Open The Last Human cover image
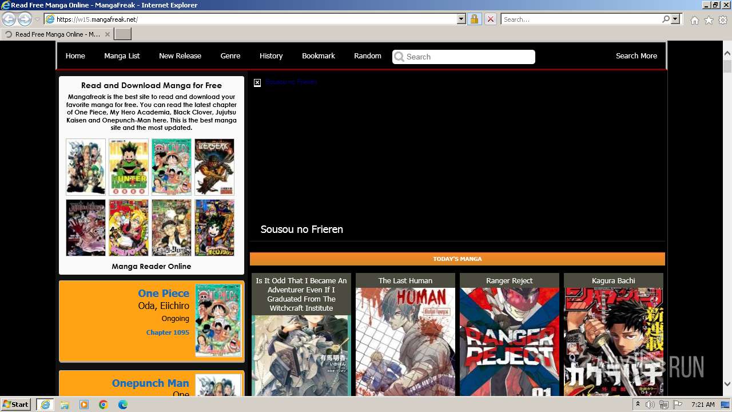The height and width of the screenshot is (412, 732). (x=405, y=342)
